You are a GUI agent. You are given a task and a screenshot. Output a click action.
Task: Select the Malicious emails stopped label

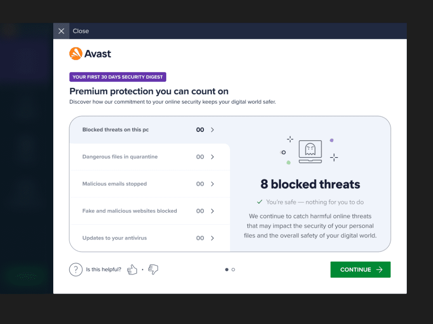coord(115,184)
